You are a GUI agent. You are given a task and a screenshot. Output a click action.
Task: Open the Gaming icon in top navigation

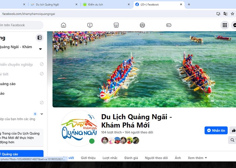click(169, 25)
